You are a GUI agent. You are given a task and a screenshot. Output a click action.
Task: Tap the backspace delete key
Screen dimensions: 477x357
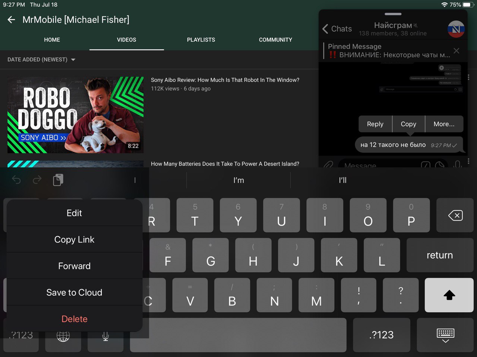coord(455,215)
